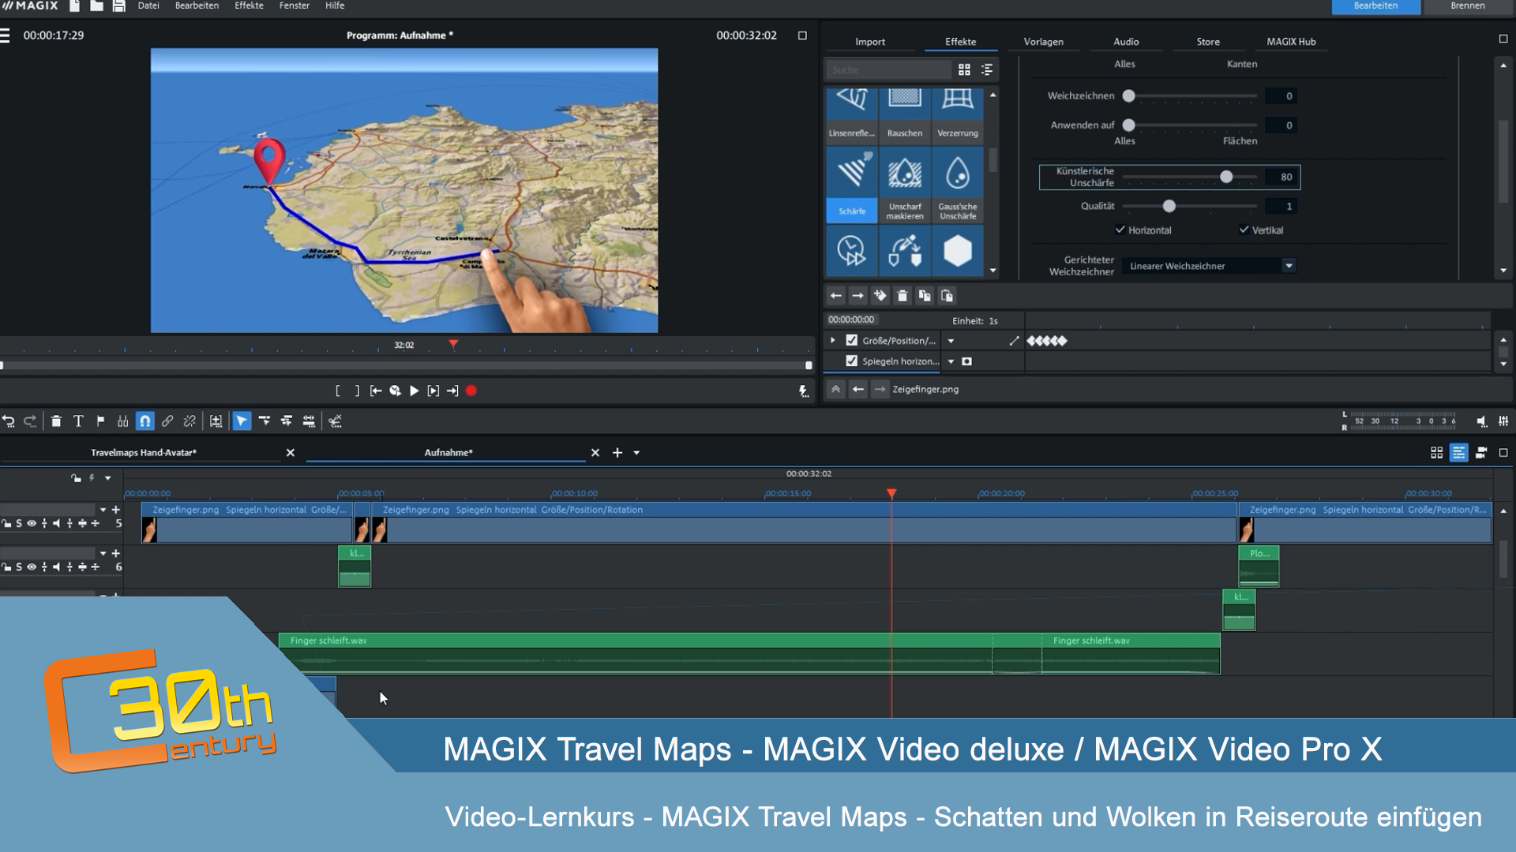Click the Undo arrow icon
This screenshot has width=1516, height=852.
(9, 420)
